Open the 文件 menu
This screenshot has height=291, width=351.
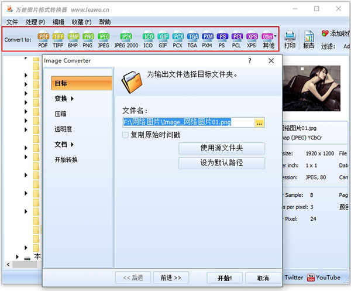tap(12, 22)
